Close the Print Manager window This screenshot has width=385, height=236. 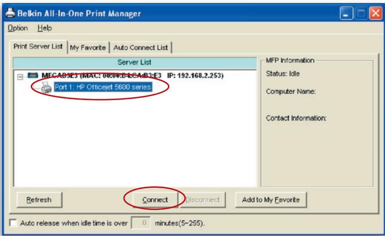(x=376, y=13)
